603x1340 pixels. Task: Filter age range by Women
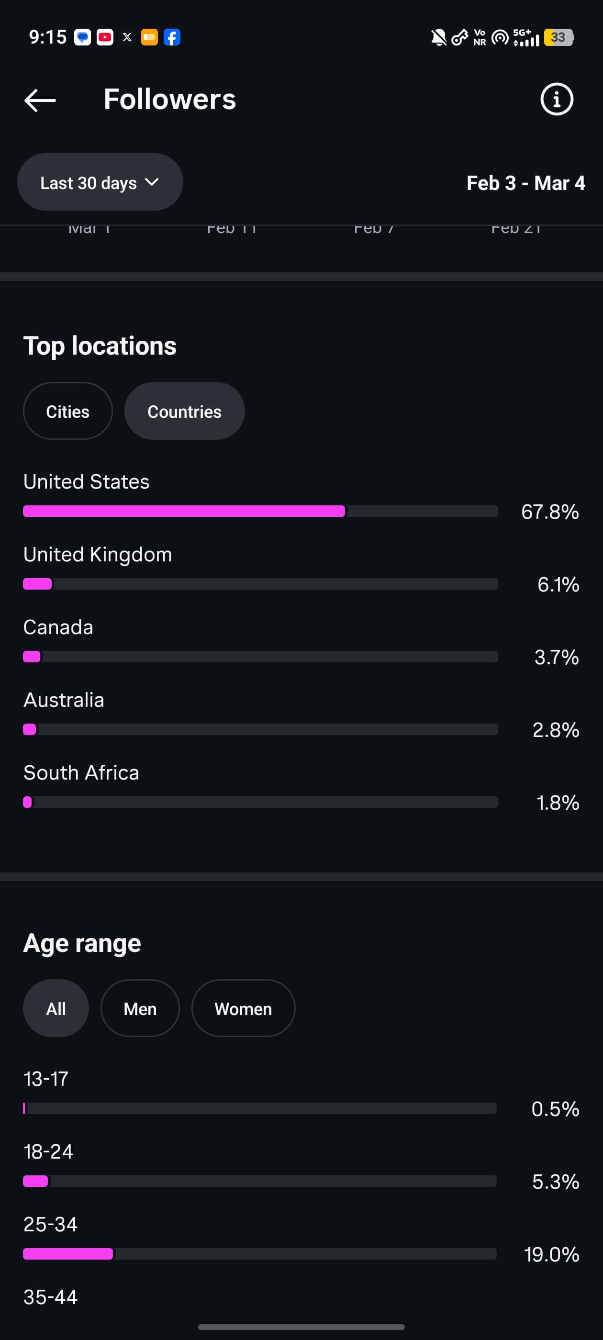(x=243, y=1009)
